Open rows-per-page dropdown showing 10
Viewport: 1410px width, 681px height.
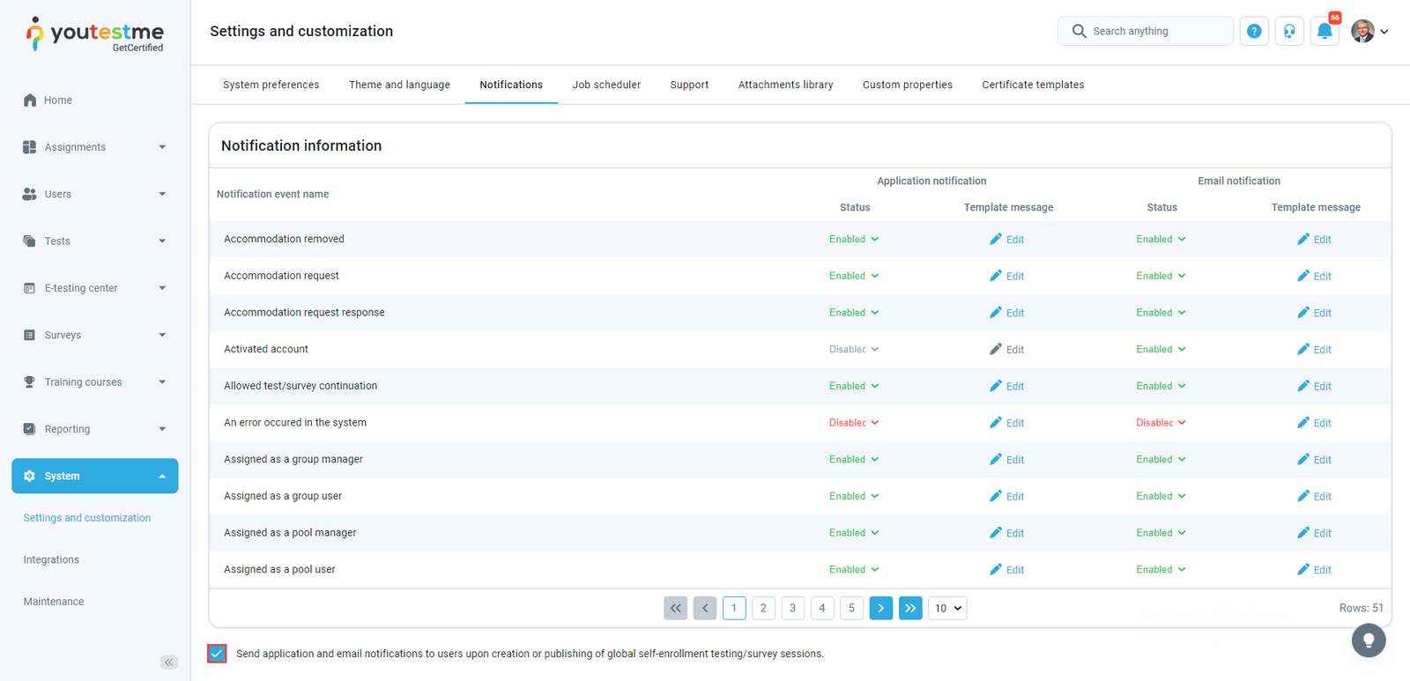tap(947, 608)
